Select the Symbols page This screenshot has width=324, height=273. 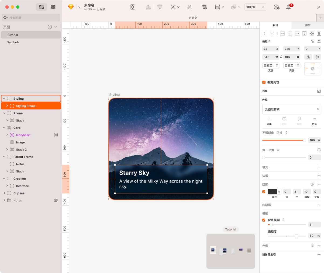click(x=31, y=42)
